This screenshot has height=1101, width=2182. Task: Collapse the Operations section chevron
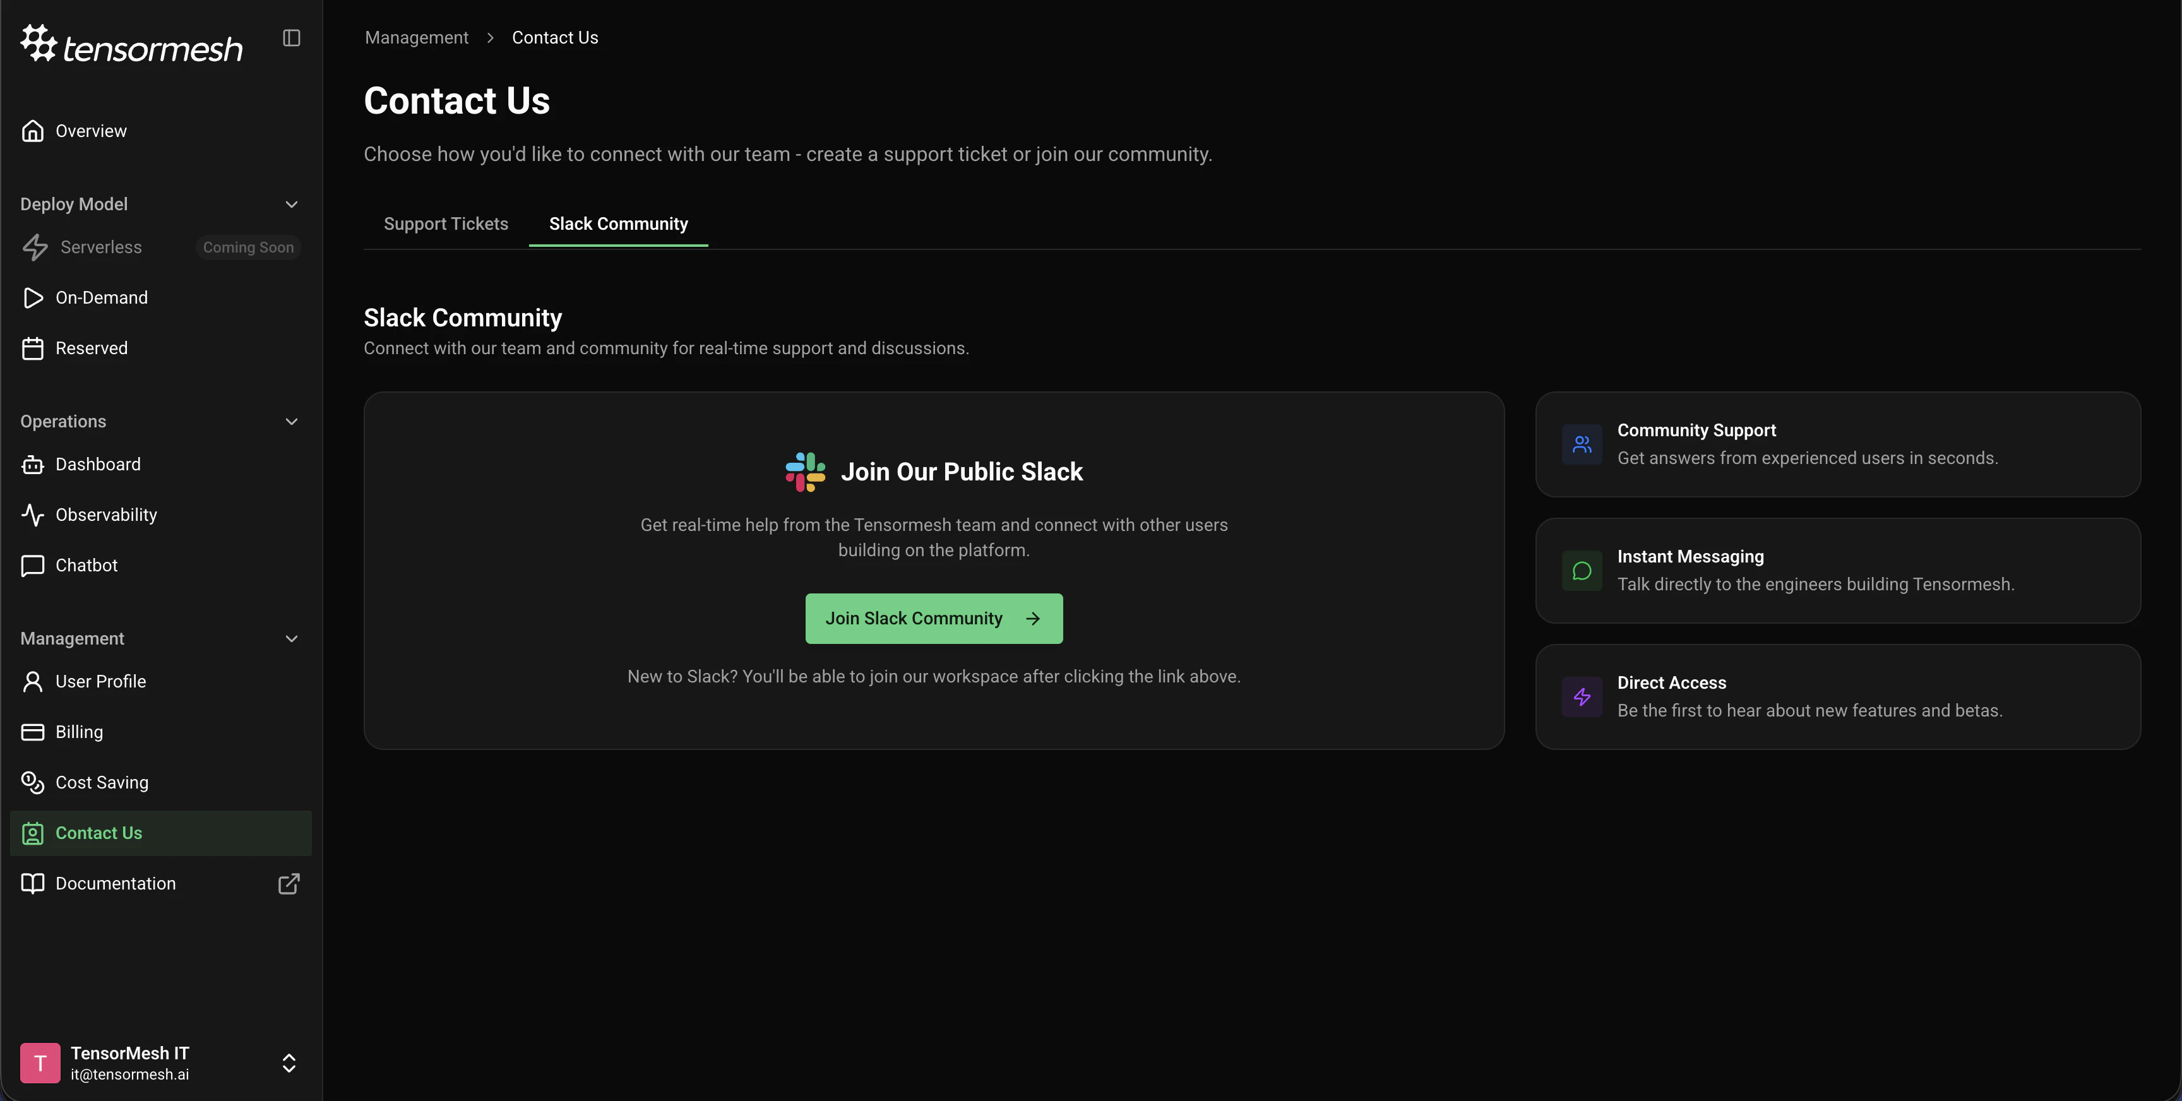point(292,422)
